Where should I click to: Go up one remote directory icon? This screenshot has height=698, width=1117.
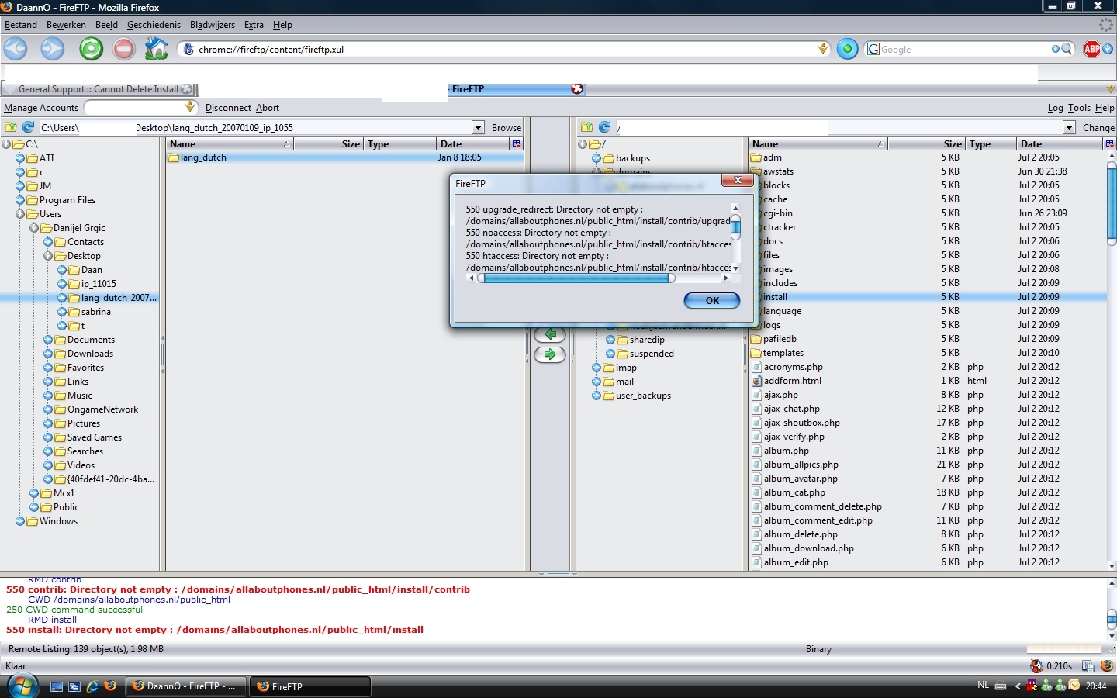tap(587, 127)
